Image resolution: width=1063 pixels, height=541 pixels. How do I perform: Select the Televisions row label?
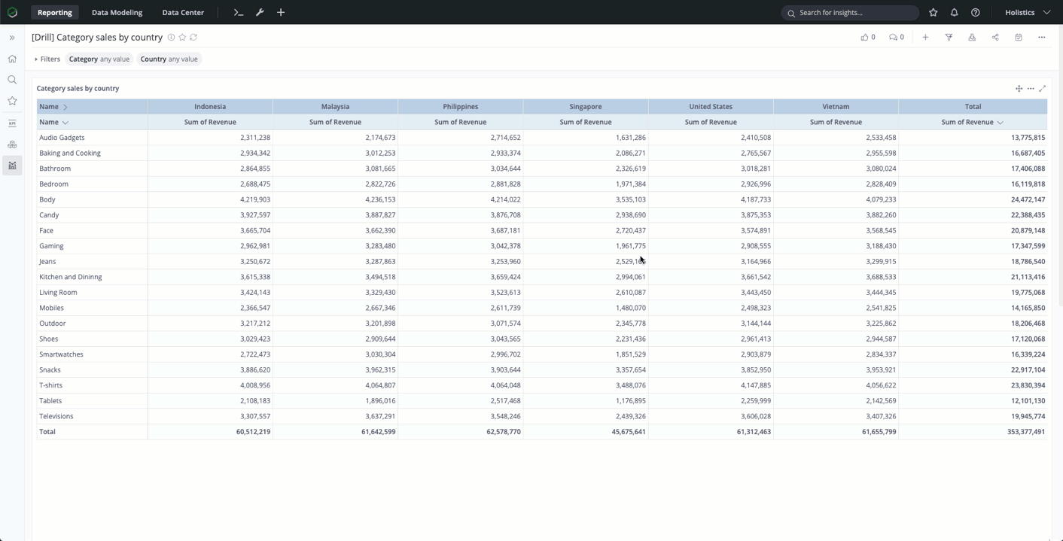click(x=56, y=416)
